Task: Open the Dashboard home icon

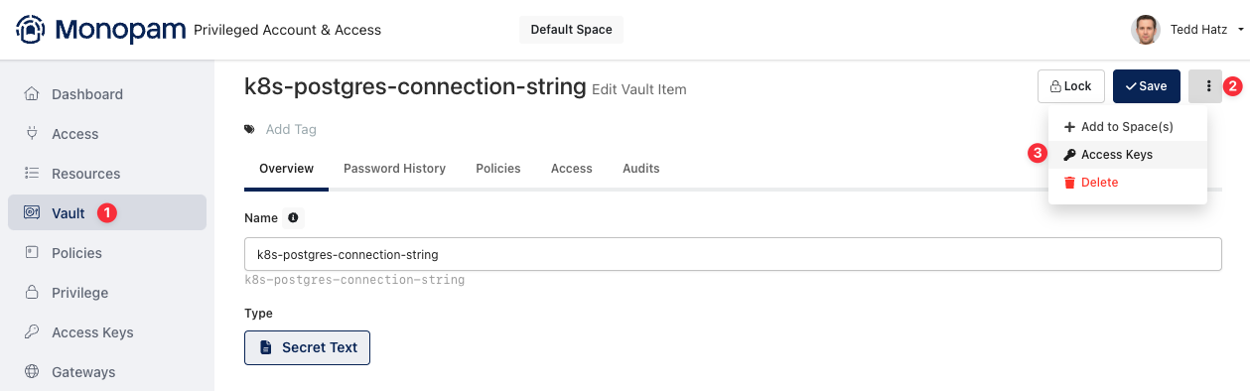Action: point(32,94)
